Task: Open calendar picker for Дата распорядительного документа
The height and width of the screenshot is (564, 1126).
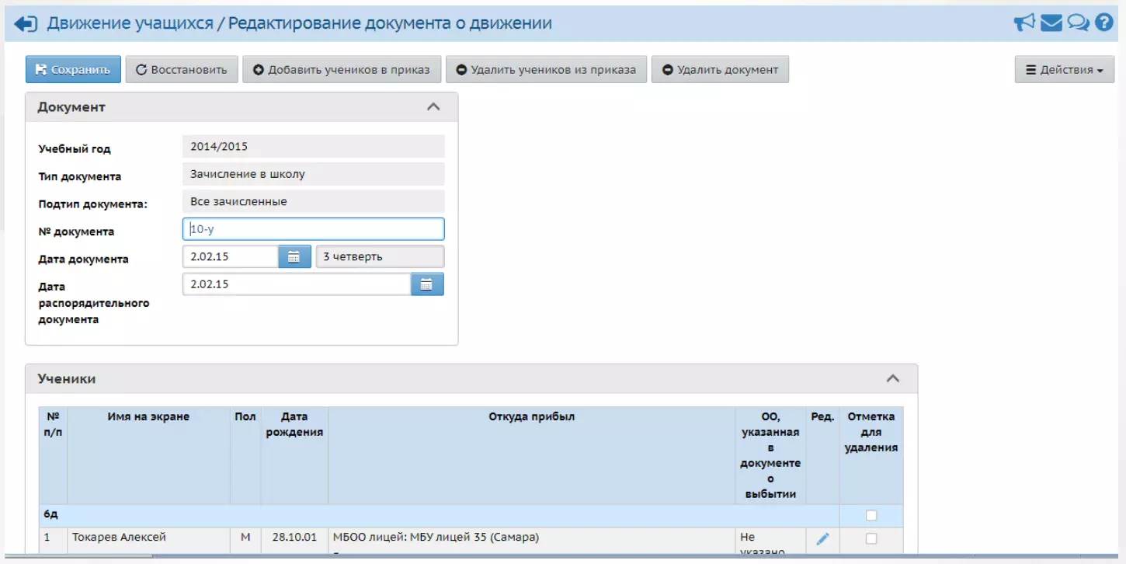Action: (427, 284)
